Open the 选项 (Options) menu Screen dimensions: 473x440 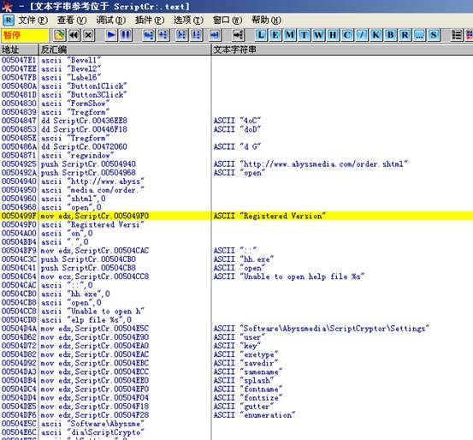[188, 21]
